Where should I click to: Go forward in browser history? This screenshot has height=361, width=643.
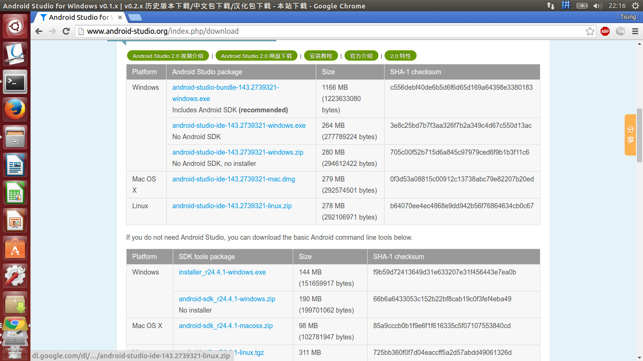[x=53, y=31]
